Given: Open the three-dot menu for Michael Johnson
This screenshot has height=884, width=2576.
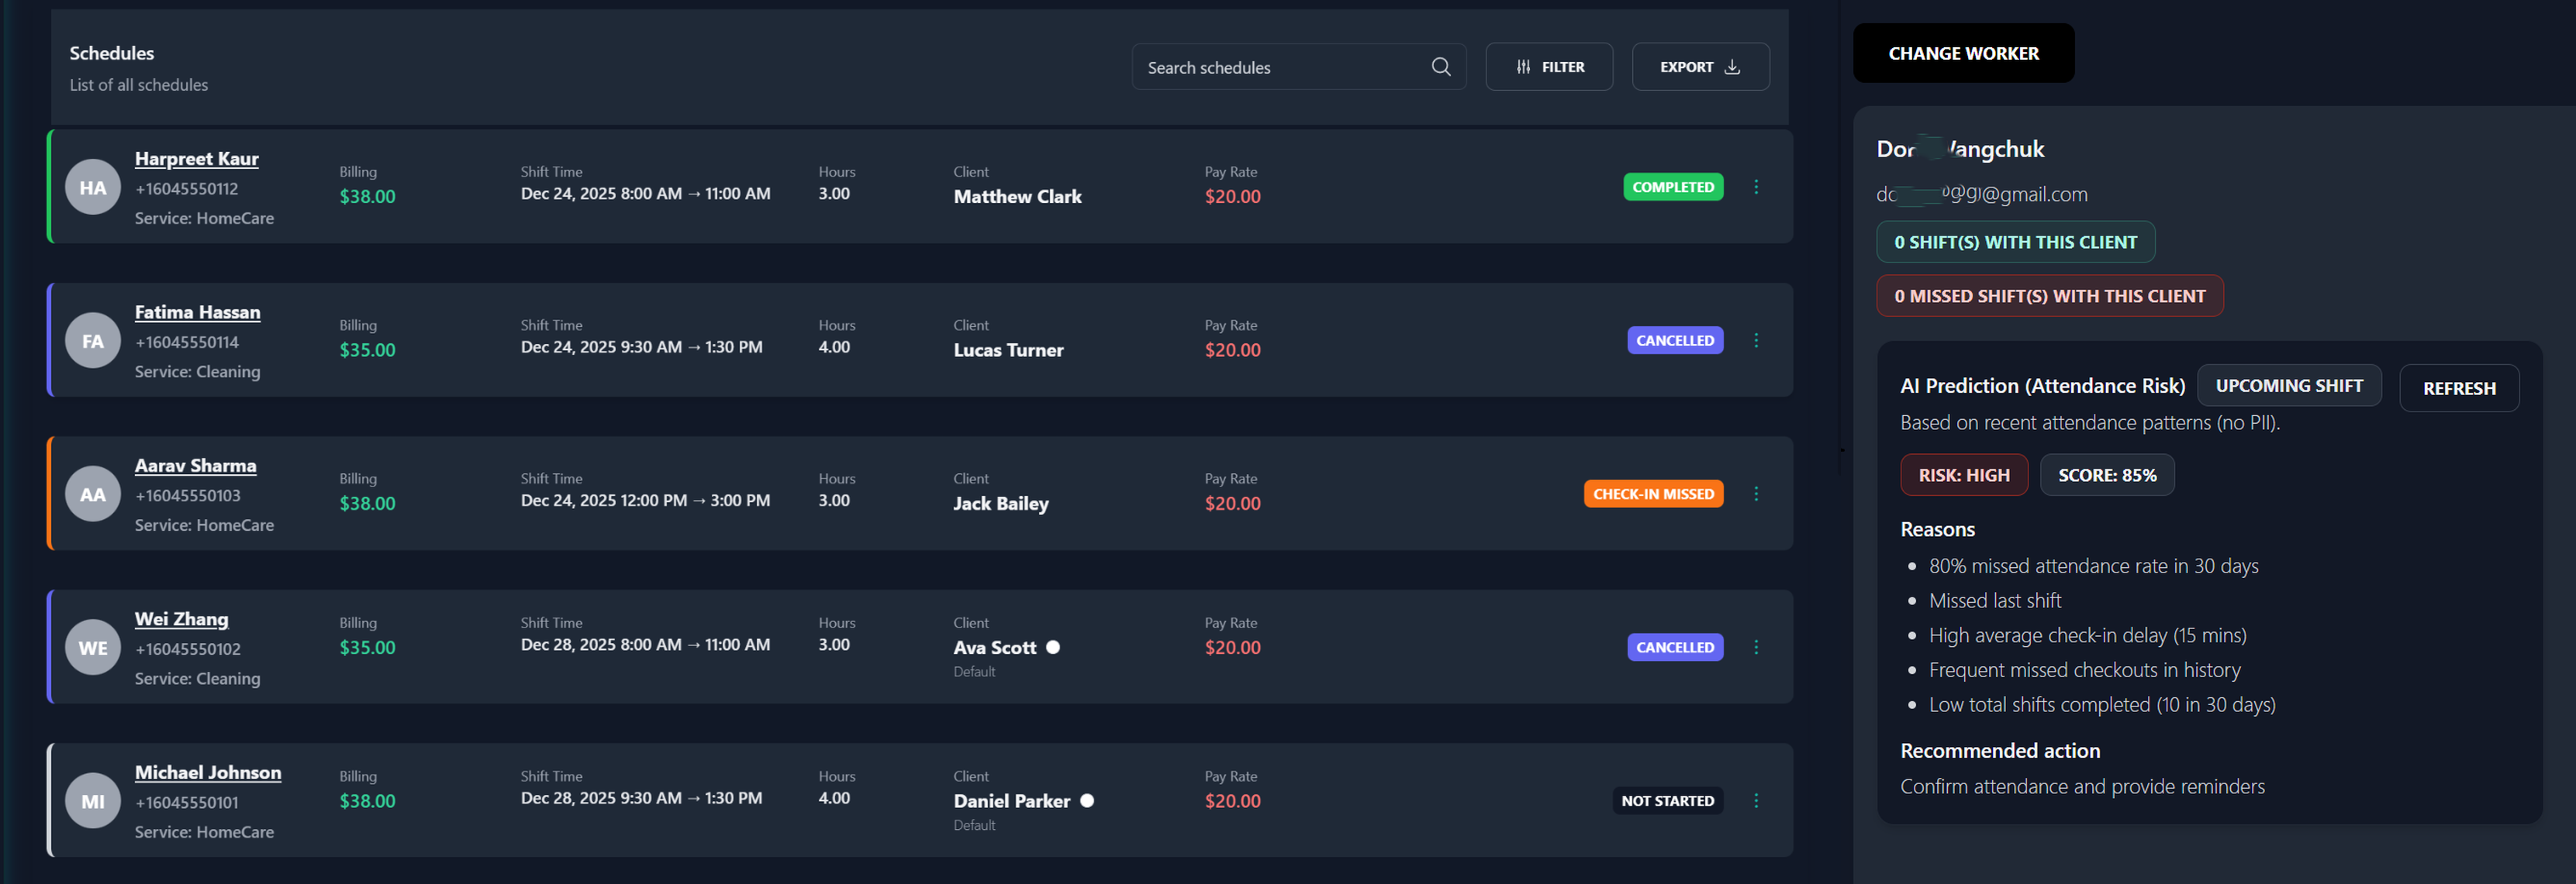Looking at the screenshot, I should pos(1756,801).
